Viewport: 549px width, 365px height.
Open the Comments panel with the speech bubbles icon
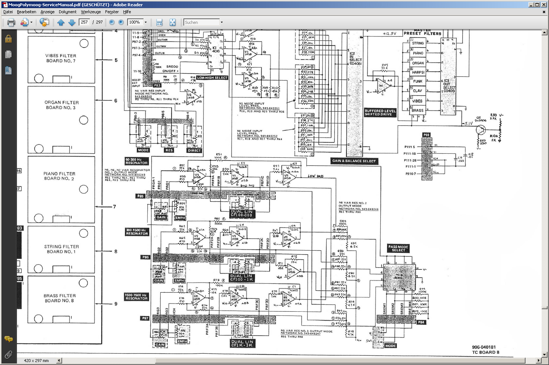coord(8,339)
